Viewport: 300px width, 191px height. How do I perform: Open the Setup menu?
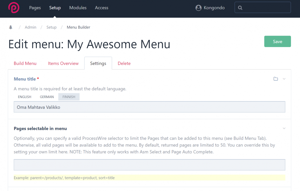[55, 8]
